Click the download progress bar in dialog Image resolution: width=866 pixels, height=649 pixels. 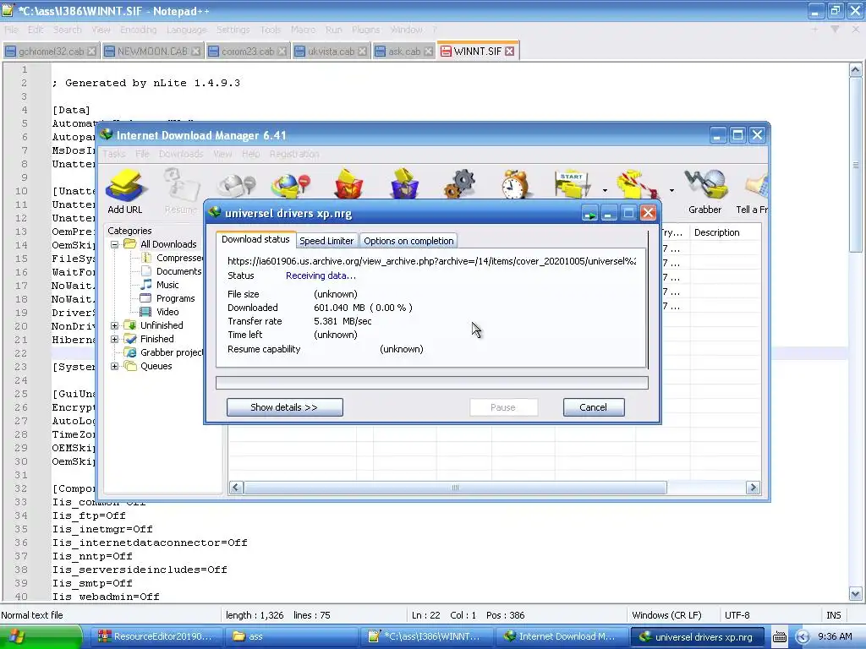pos(432,383)
